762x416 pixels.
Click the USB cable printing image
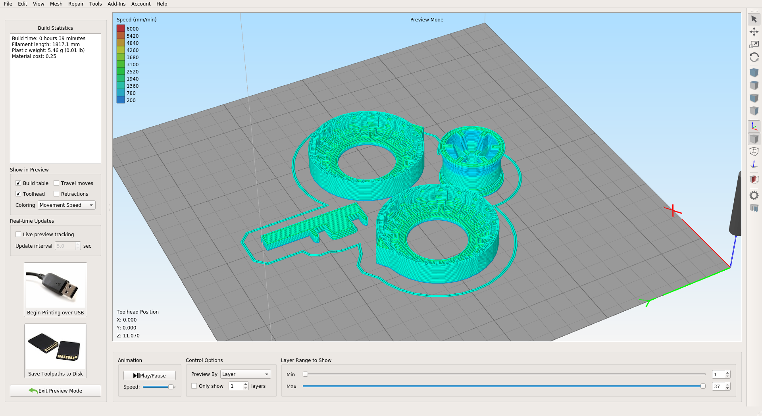[x=56, y=286]
